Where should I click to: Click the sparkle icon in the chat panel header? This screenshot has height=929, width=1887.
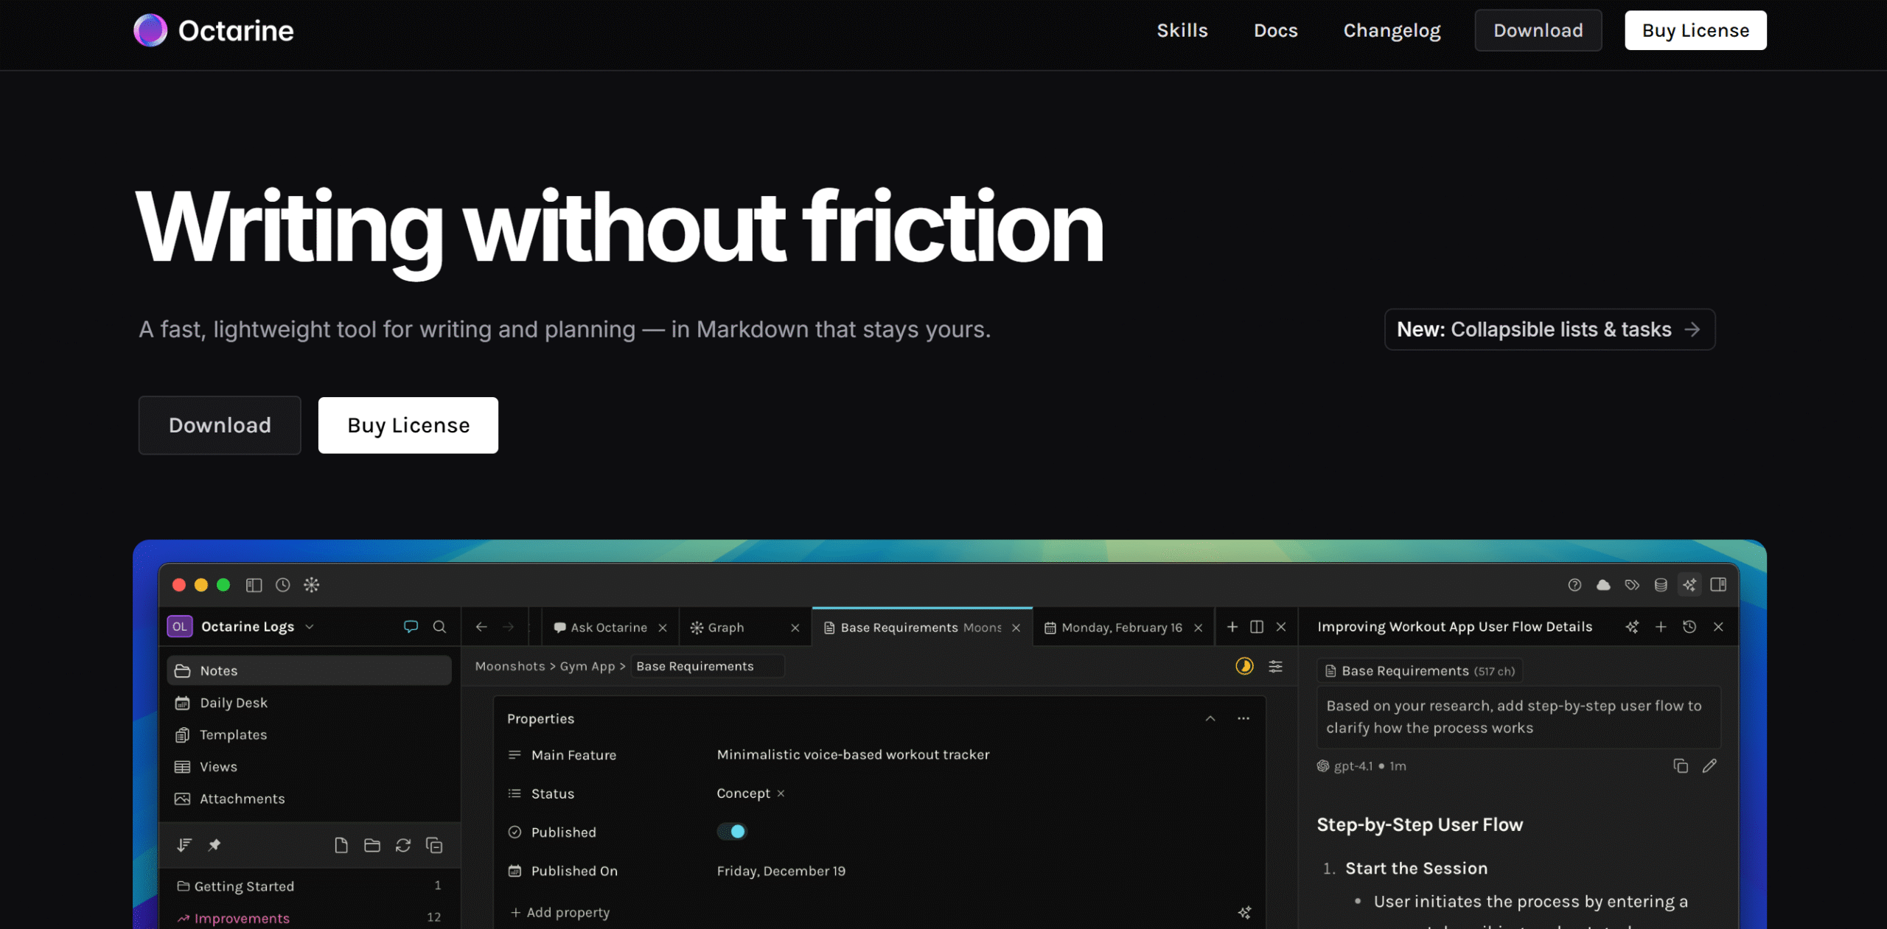[1632, 627]
